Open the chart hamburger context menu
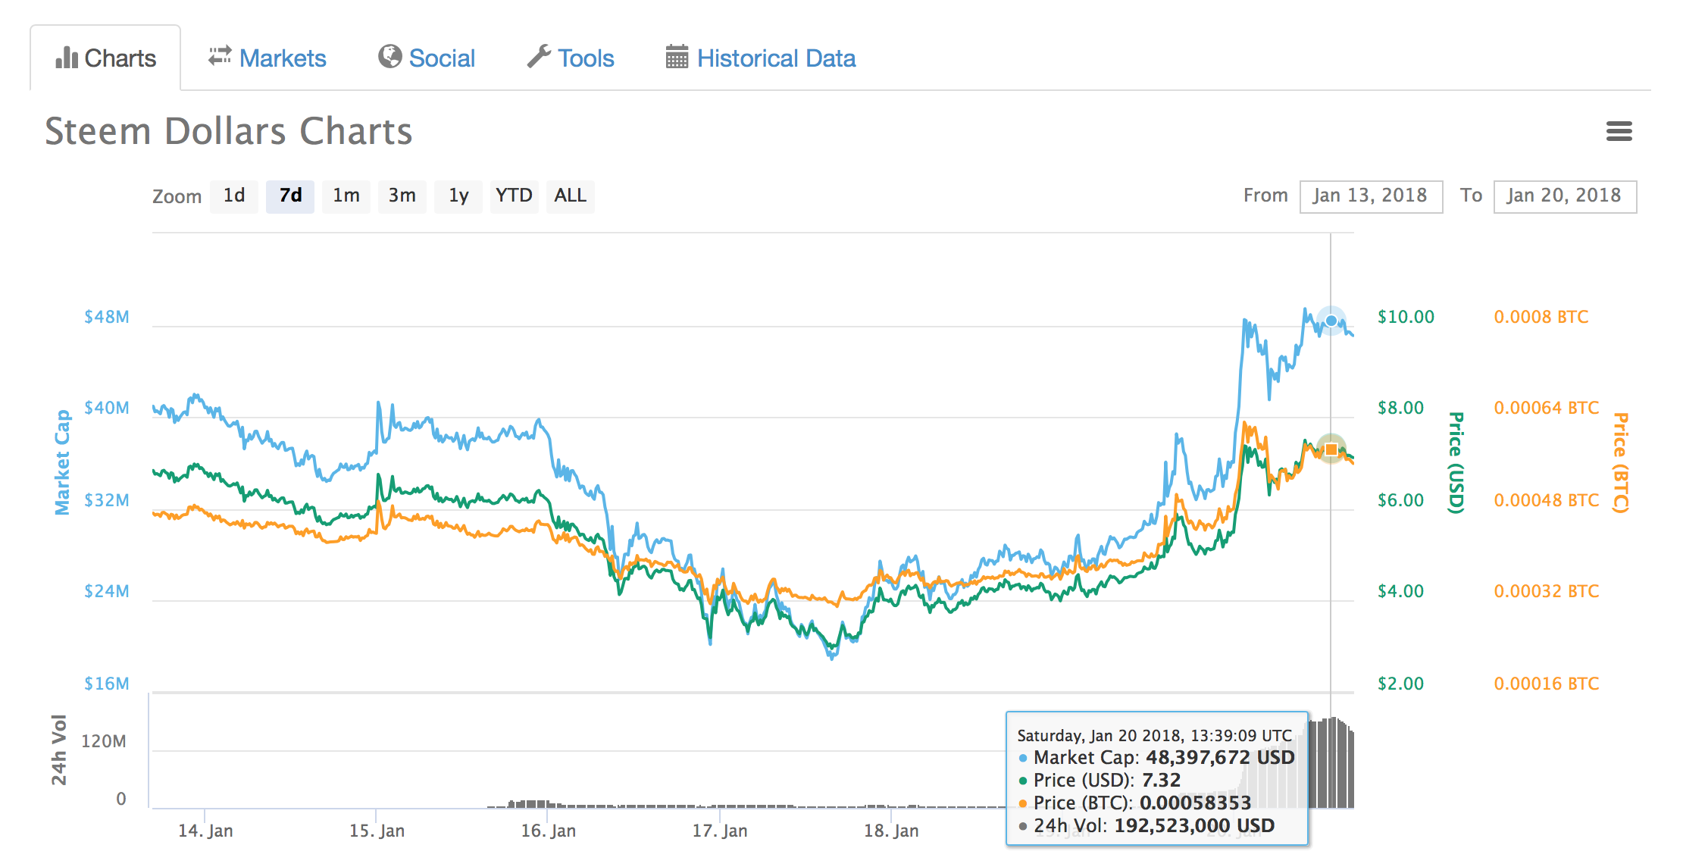The width and height of the screenshot is (1683, 867). coord(1619,132)
